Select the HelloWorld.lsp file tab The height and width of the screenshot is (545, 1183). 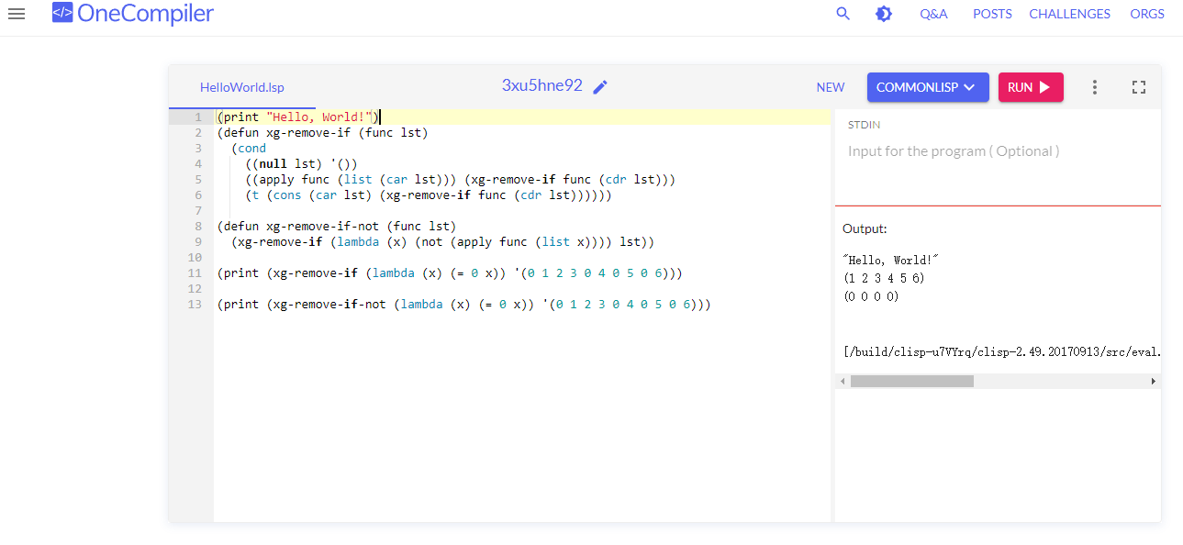[x=242, y=88]
